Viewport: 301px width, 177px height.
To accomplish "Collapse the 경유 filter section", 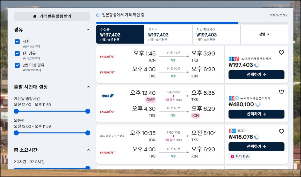I will tap(88, 30).
